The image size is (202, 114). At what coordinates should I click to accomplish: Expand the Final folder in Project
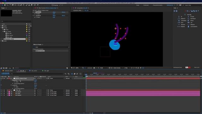[x=3, y=30]
